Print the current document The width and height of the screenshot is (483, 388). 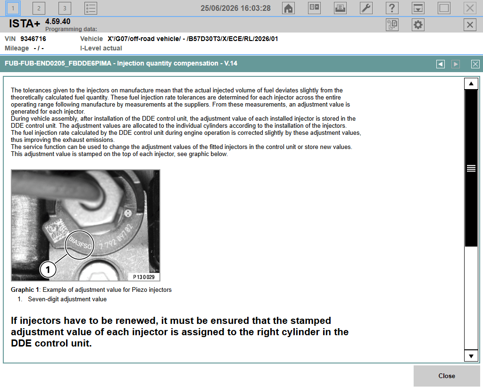click(340, 8)
